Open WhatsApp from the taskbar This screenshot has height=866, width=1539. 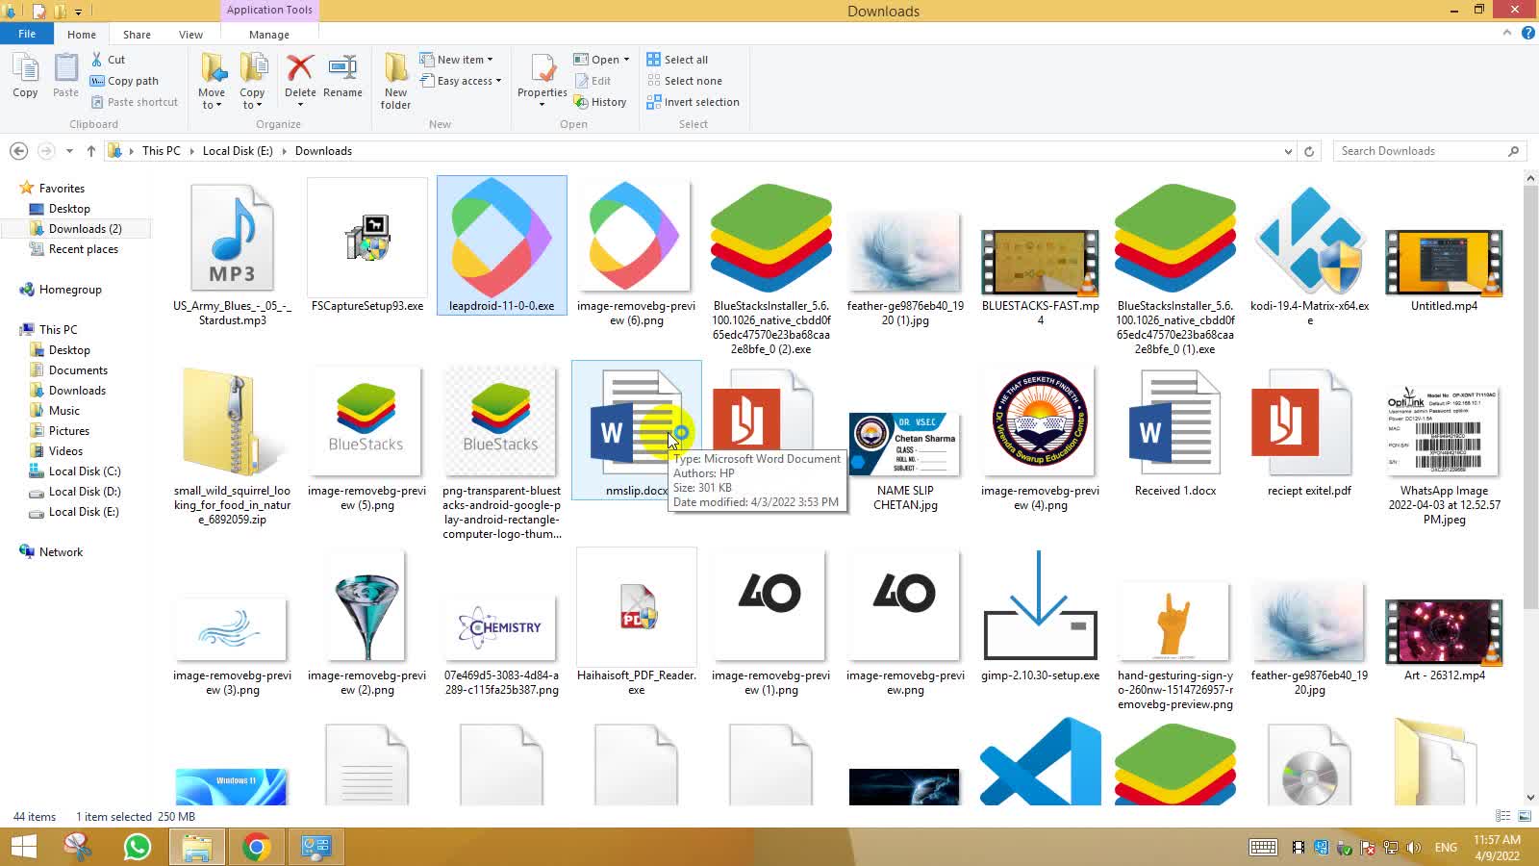point(138,847)
